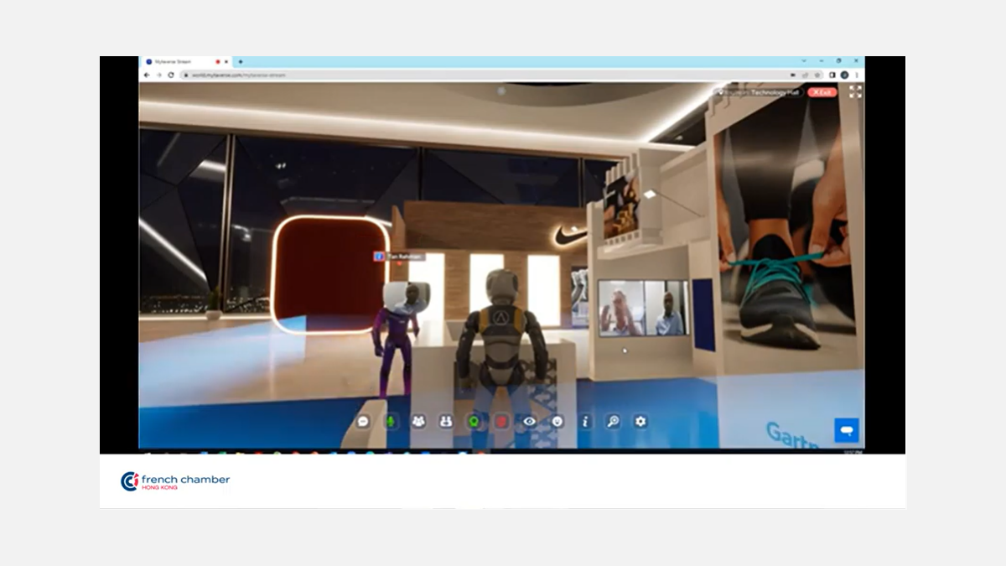Toggle the eye view icon
The width and height of the screenshot is (1006, 566).
tap(529, 422)
